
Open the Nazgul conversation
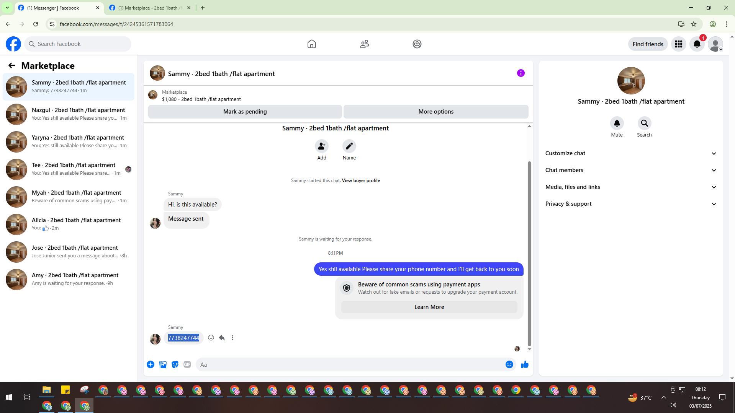point(69,114)
